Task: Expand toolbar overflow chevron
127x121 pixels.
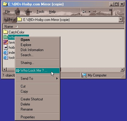Action: [110, 10]
